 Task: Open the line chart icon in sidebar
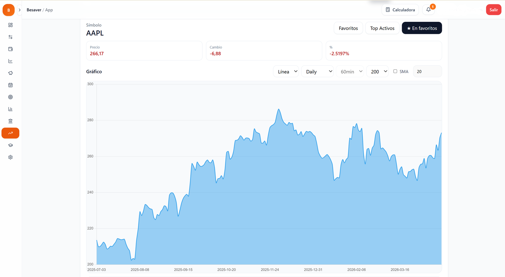tap(10, 61)
